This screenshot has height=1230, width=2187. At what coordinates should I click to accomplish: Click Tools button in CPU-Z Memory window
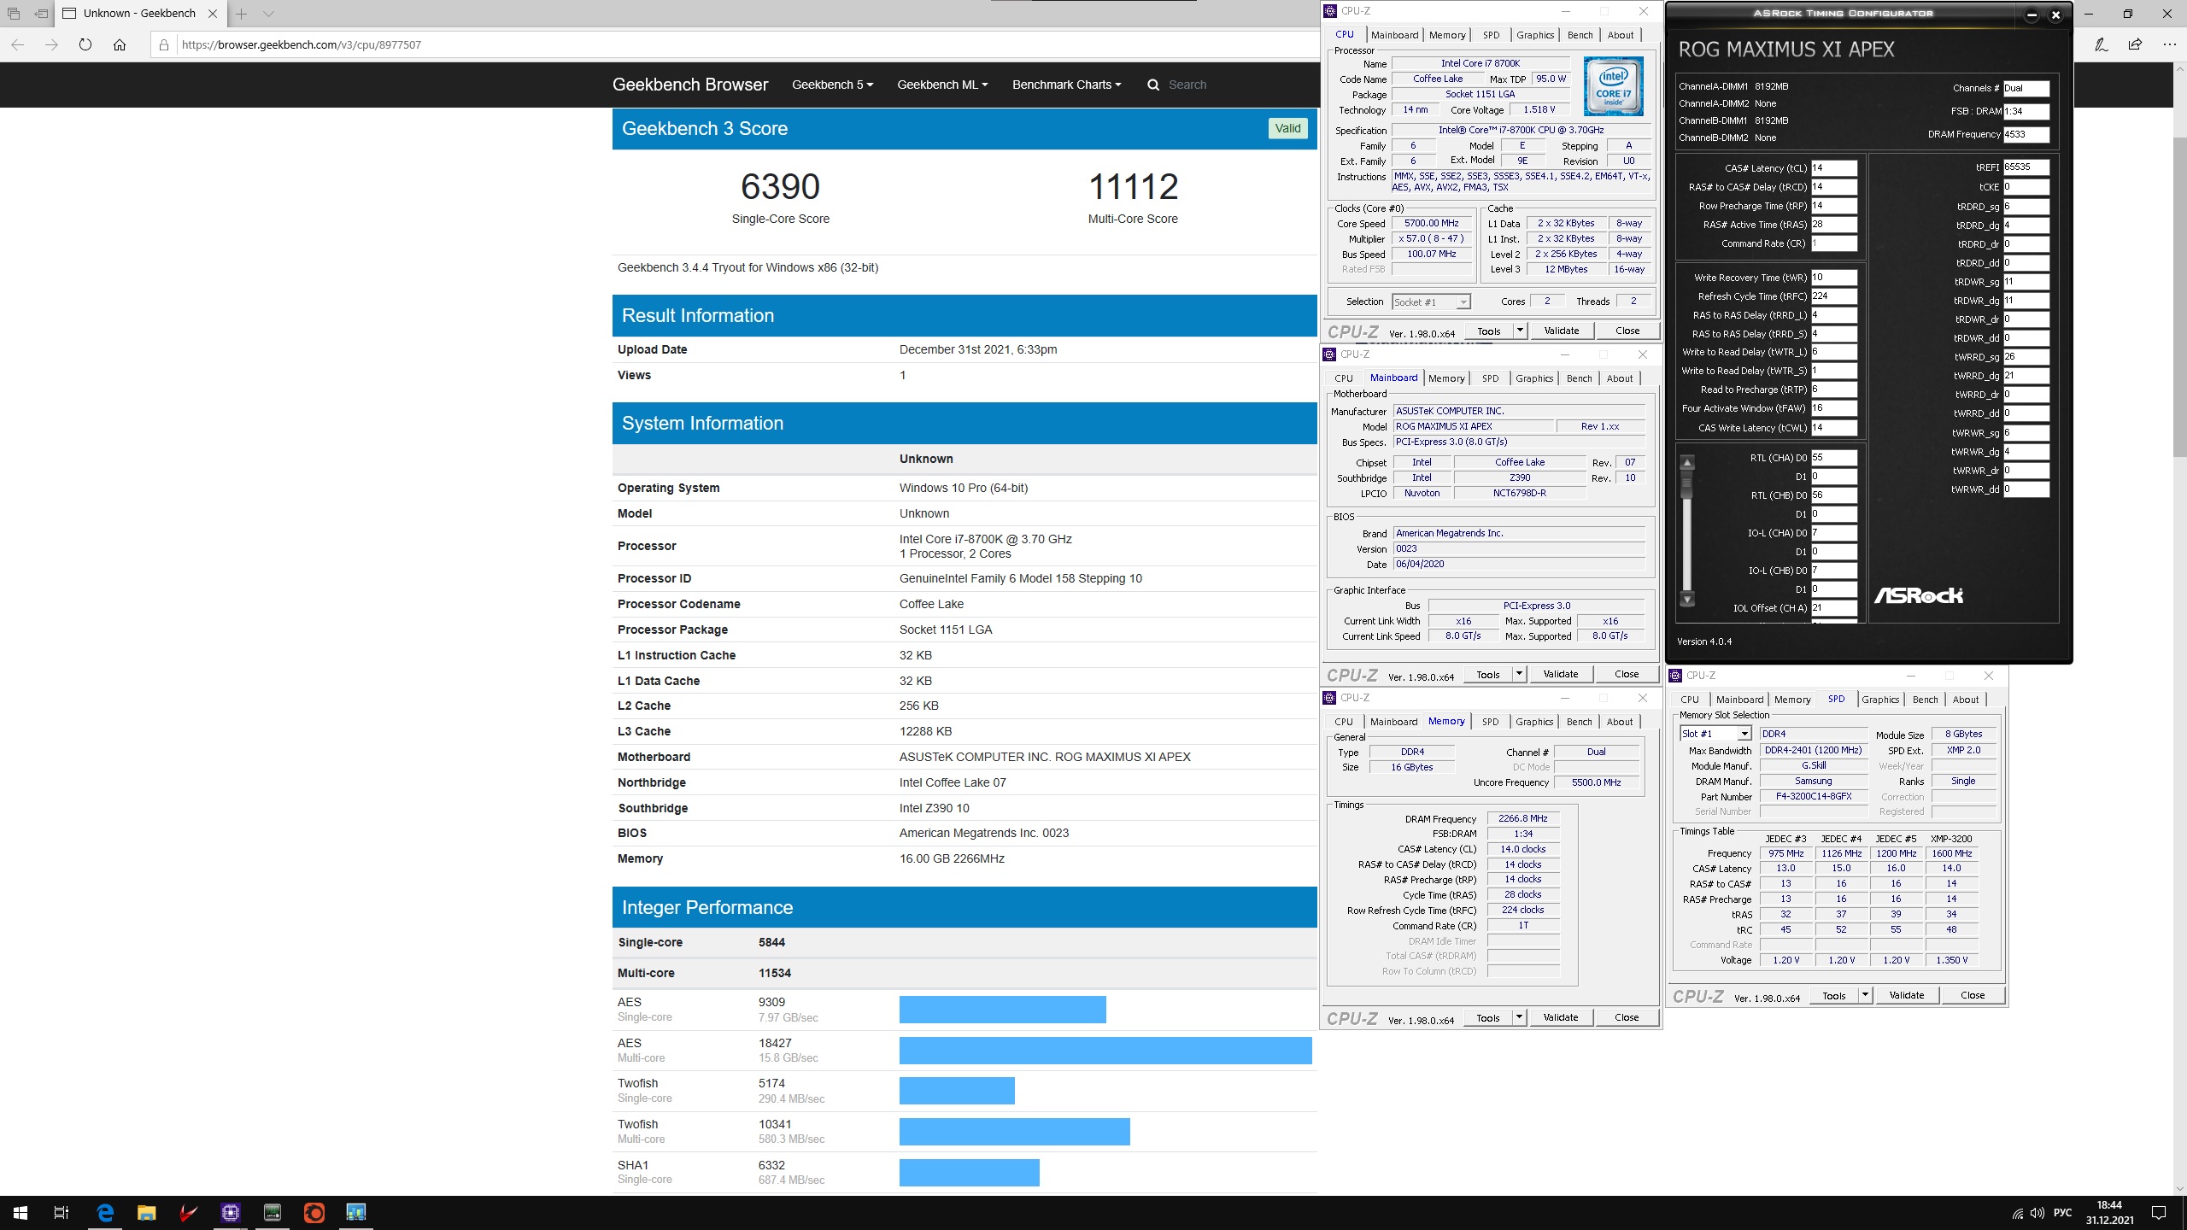coord(1488,1017)
